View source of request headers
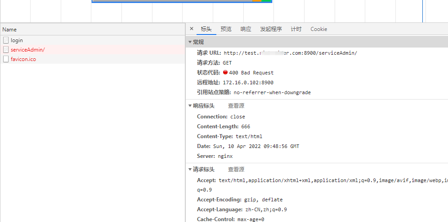The image size is (448, 222). coord(236,170)
